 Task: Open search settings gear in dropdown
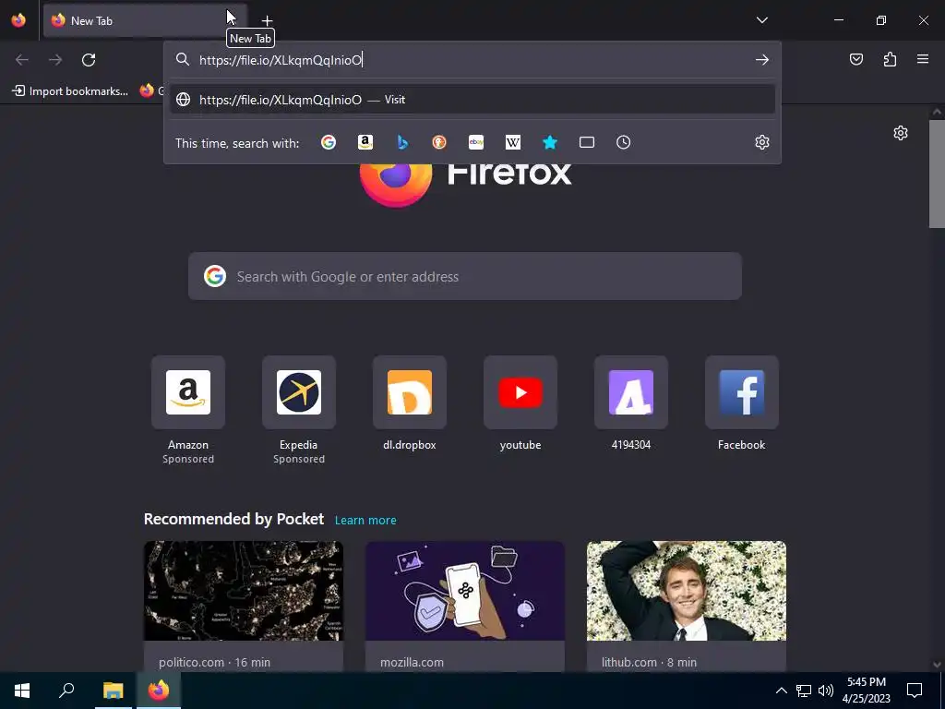tap(761, 142)
